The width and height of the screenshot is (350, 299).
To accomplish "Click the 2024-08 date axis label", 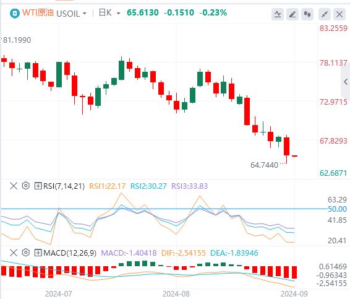I will pyautogui.click(x=176, y=294).
